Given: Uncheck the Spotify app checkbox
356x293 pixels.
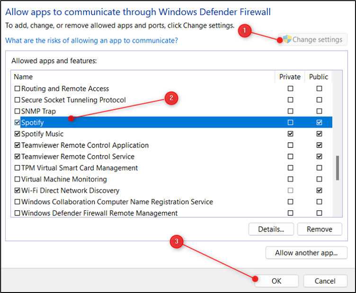Looking at the screenshot, I should pos(17,122).
